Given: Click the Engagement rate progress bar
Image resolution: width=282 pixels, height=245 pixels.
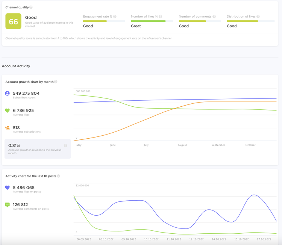Looking at the screenshot, I should pyautogui.click(x=104, y=21).
